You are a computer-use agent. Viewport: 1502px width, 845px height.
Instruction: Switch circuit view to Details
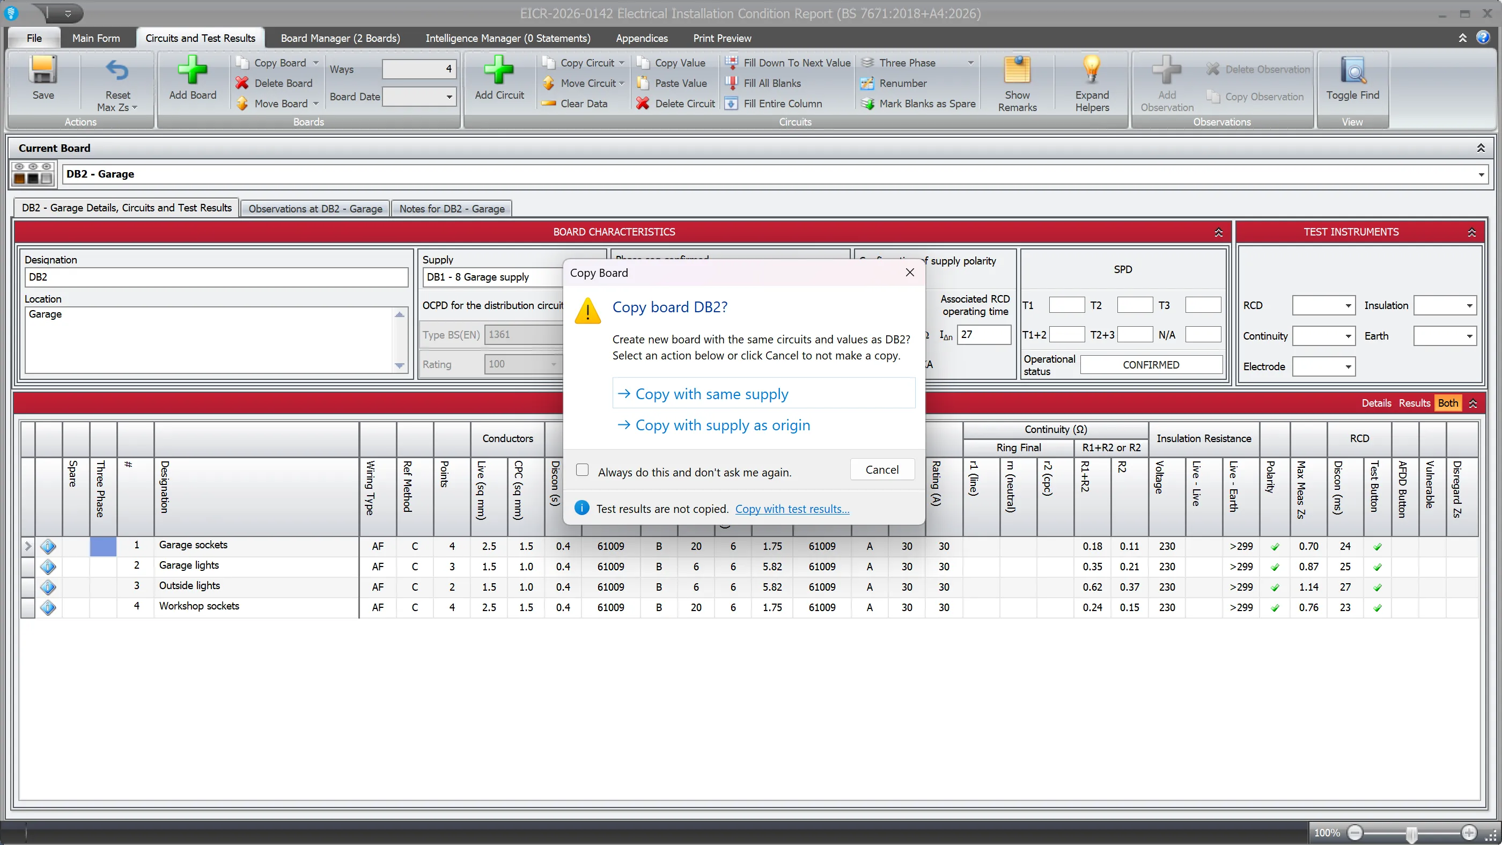[1376, 403]
